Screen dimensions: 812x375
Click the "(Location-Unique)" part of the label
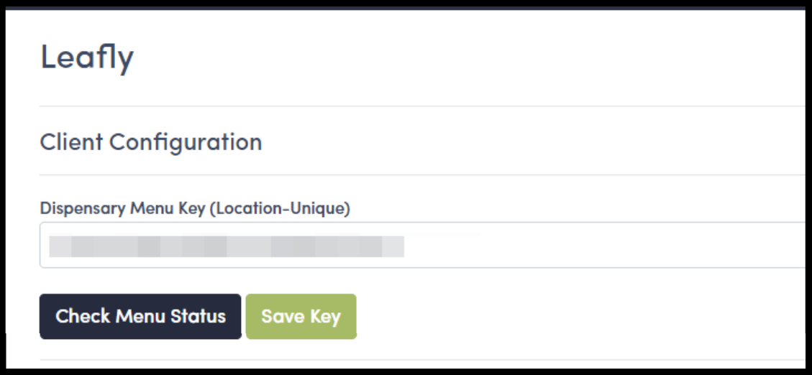280,208
